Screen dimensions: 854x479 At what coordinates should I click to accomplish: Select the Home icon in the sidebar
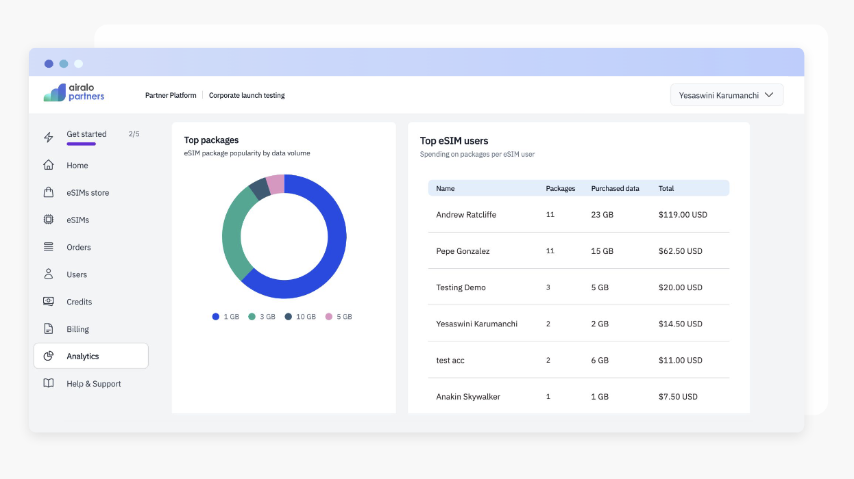[x=48, y=165]
